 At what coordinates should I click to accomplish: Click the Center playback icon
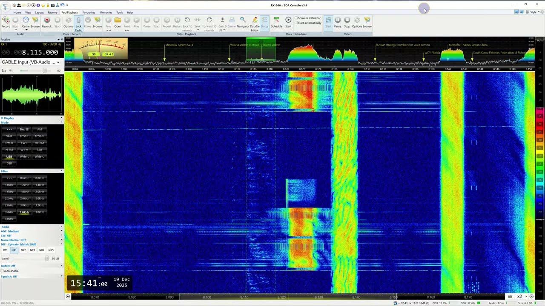pos(232,22)
